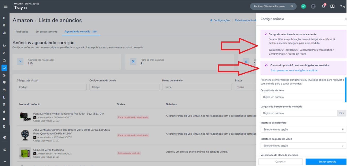Open the help question-mark chat icon

coord(332,6)
